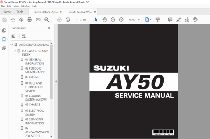Click the print file icon
This screenshot has width=210, height=139.
[x=30, y=20]
